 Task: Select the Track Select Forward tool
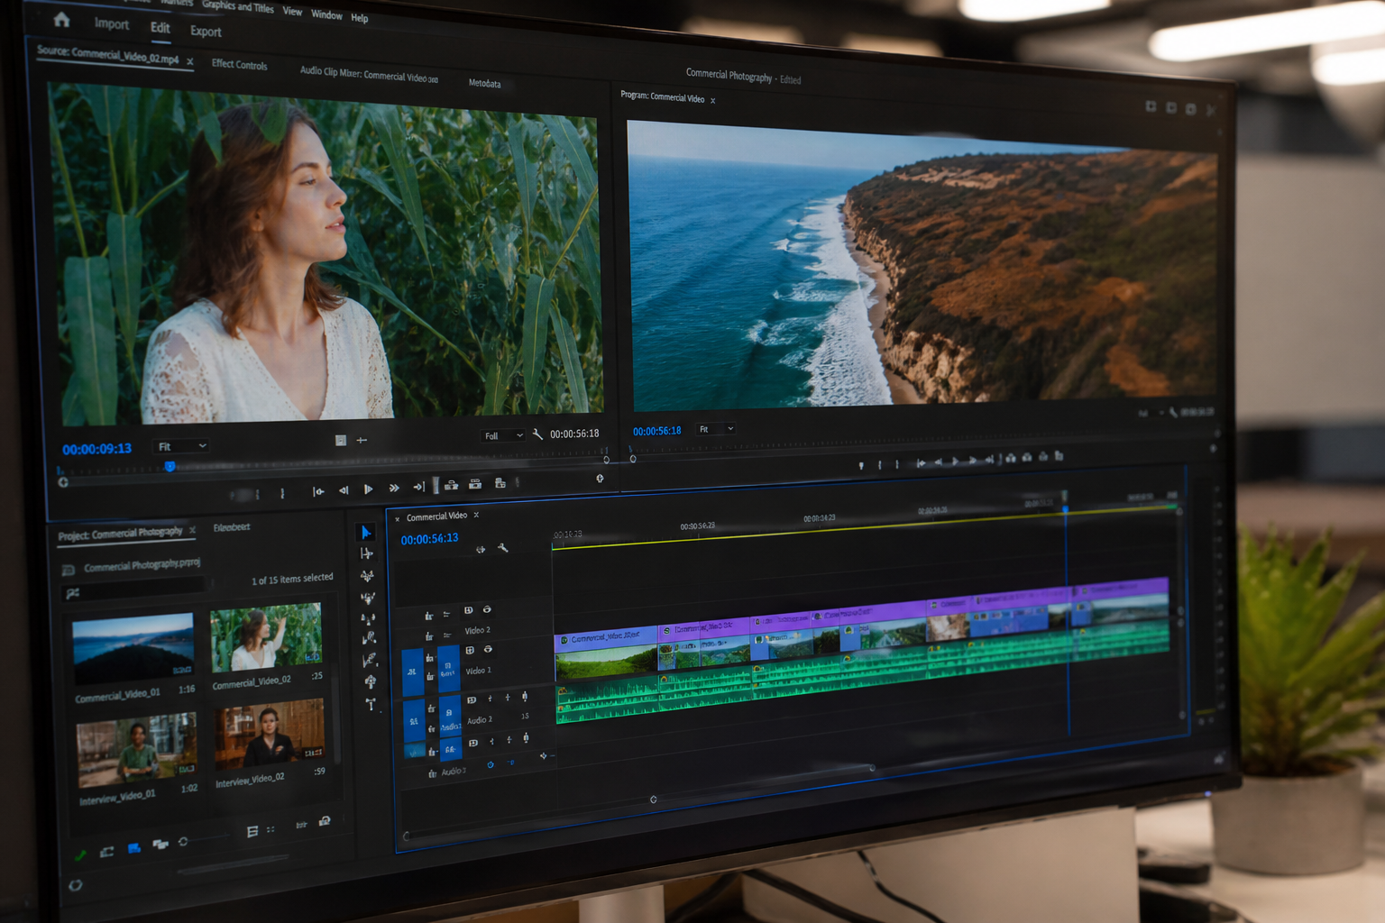(x=366, y=553)
